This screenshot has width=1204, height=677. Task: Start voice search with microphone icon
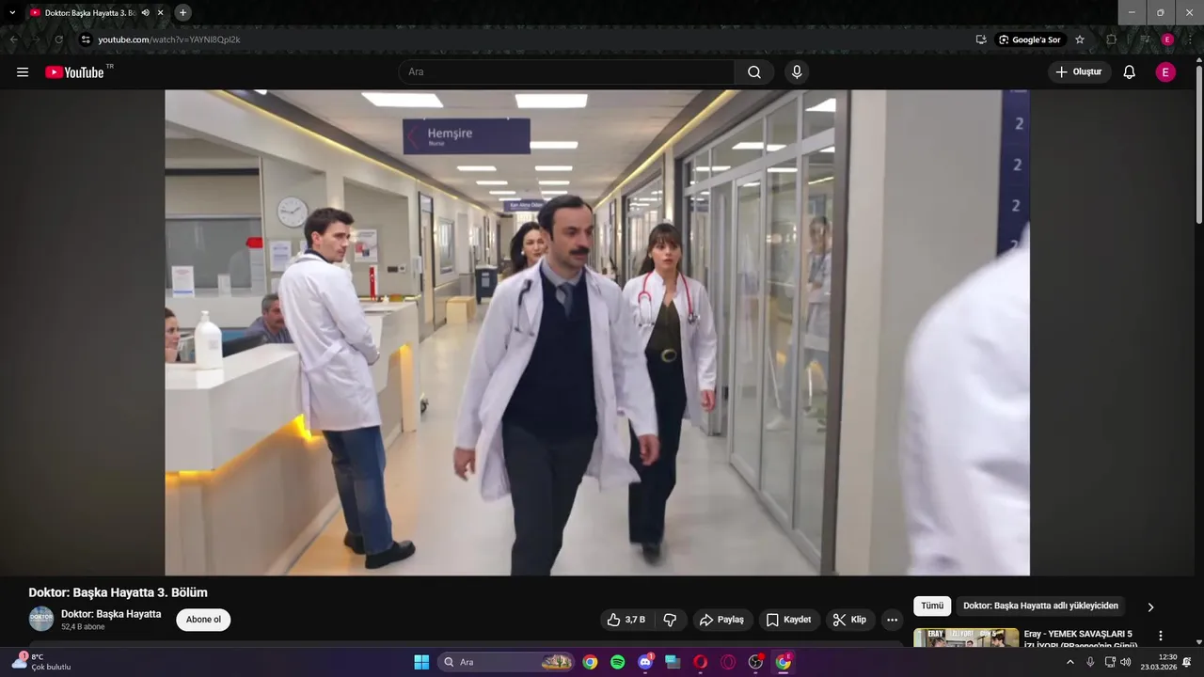[x=797, y=72]
